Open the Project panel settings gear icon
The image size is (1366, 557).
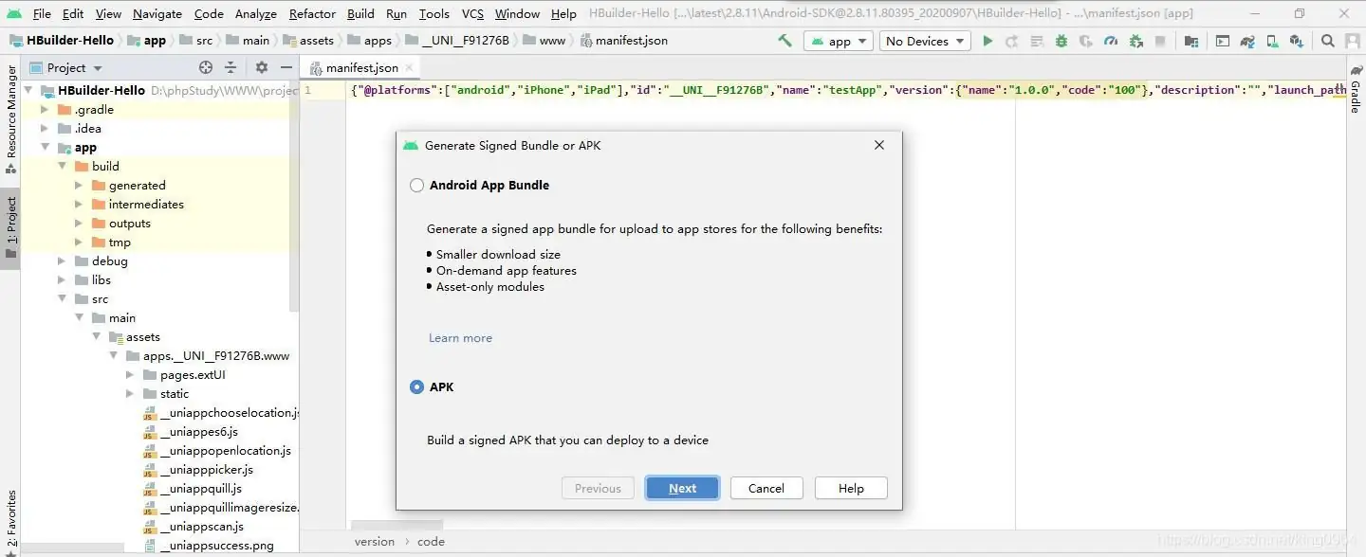coord(262,67)
